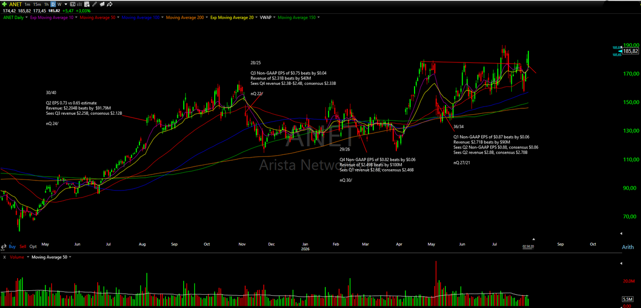The height and width of the screenshot is (308, 641).
Task: Click the 30/40 annotation text
Action: 51,93
